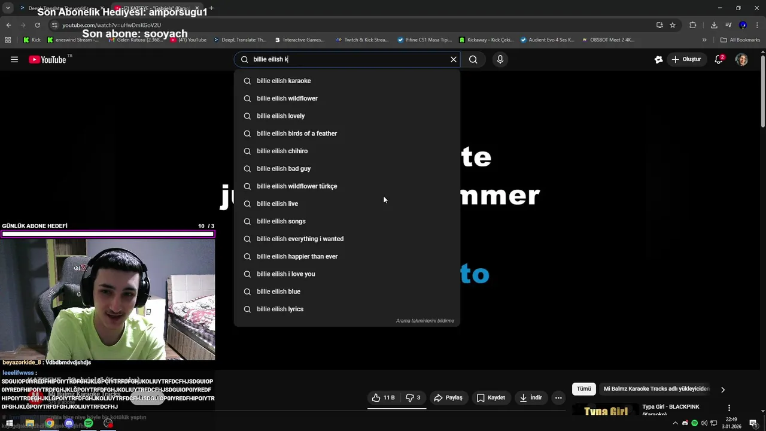The image size is (766, 431).
Task: Open the Chrome media controls icon
Action: [x=728, y=25]
